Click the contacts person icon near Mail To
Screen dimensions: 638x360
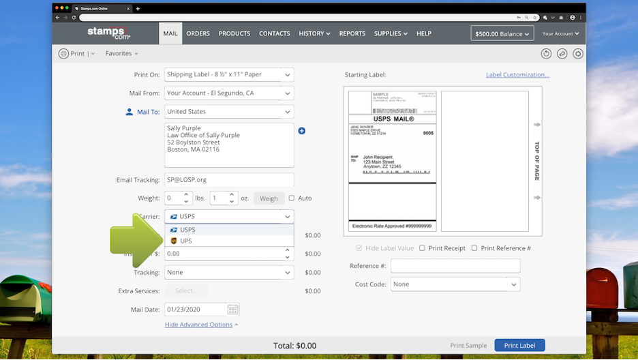click(129, 112)
